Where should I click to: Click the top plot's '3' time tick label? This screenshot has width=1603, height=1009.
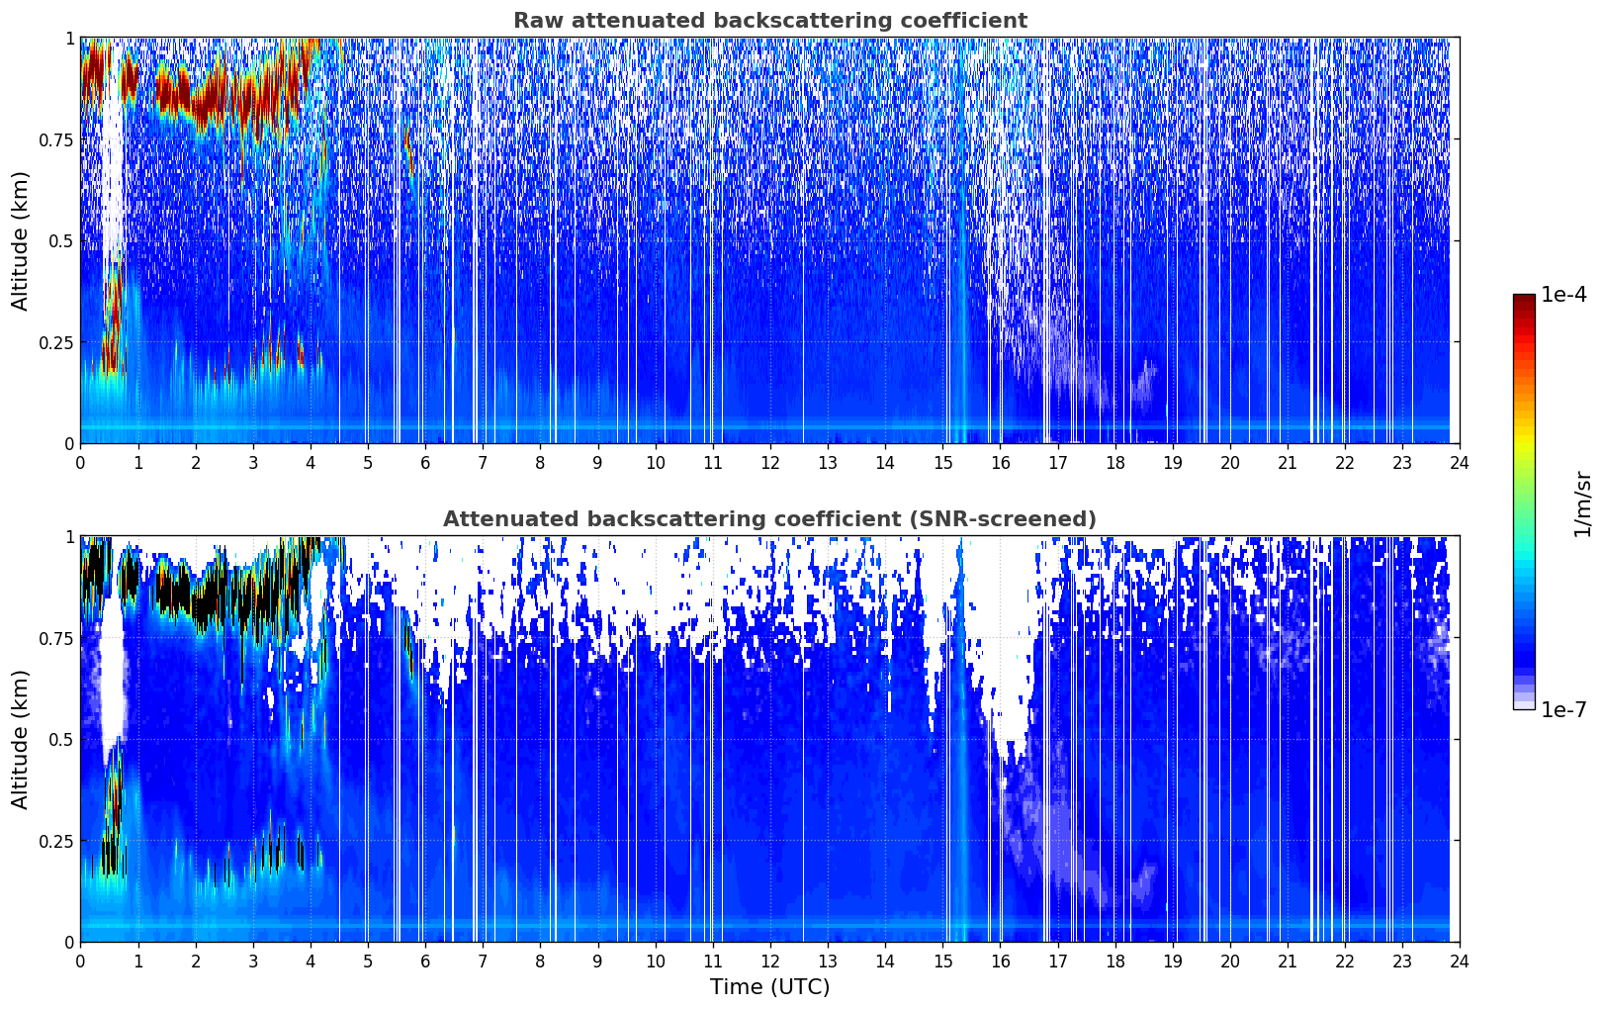pos(252,463)
